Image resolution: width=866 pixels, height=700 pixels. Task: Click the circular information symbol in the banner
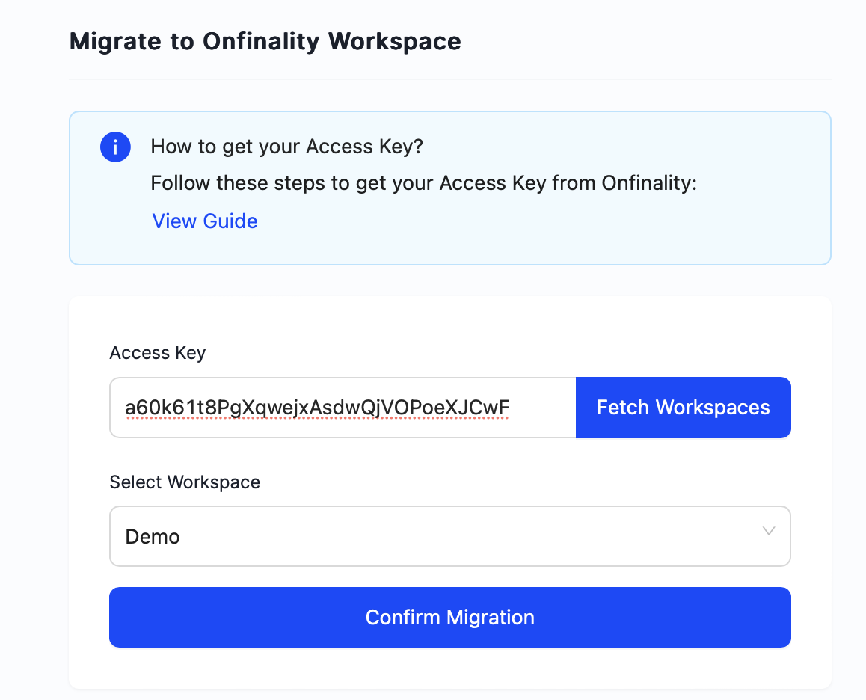115,147
